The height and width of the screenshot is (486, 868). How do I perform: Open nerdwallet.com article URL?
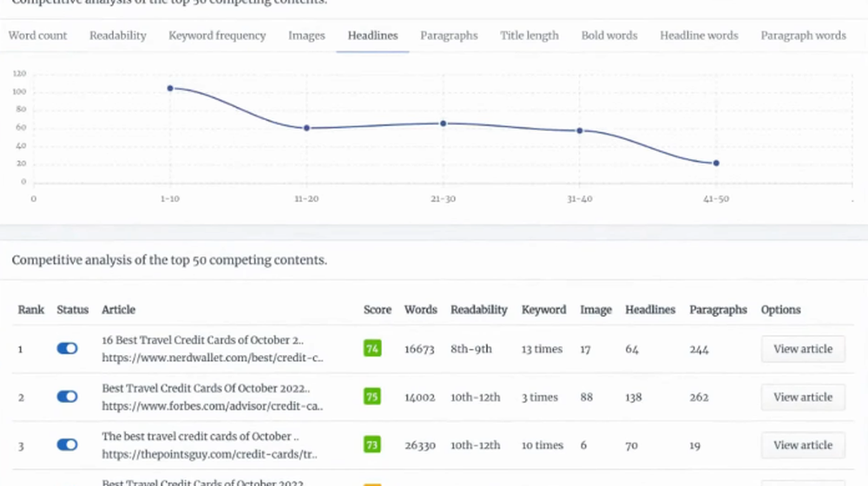[x=212, y=358]
